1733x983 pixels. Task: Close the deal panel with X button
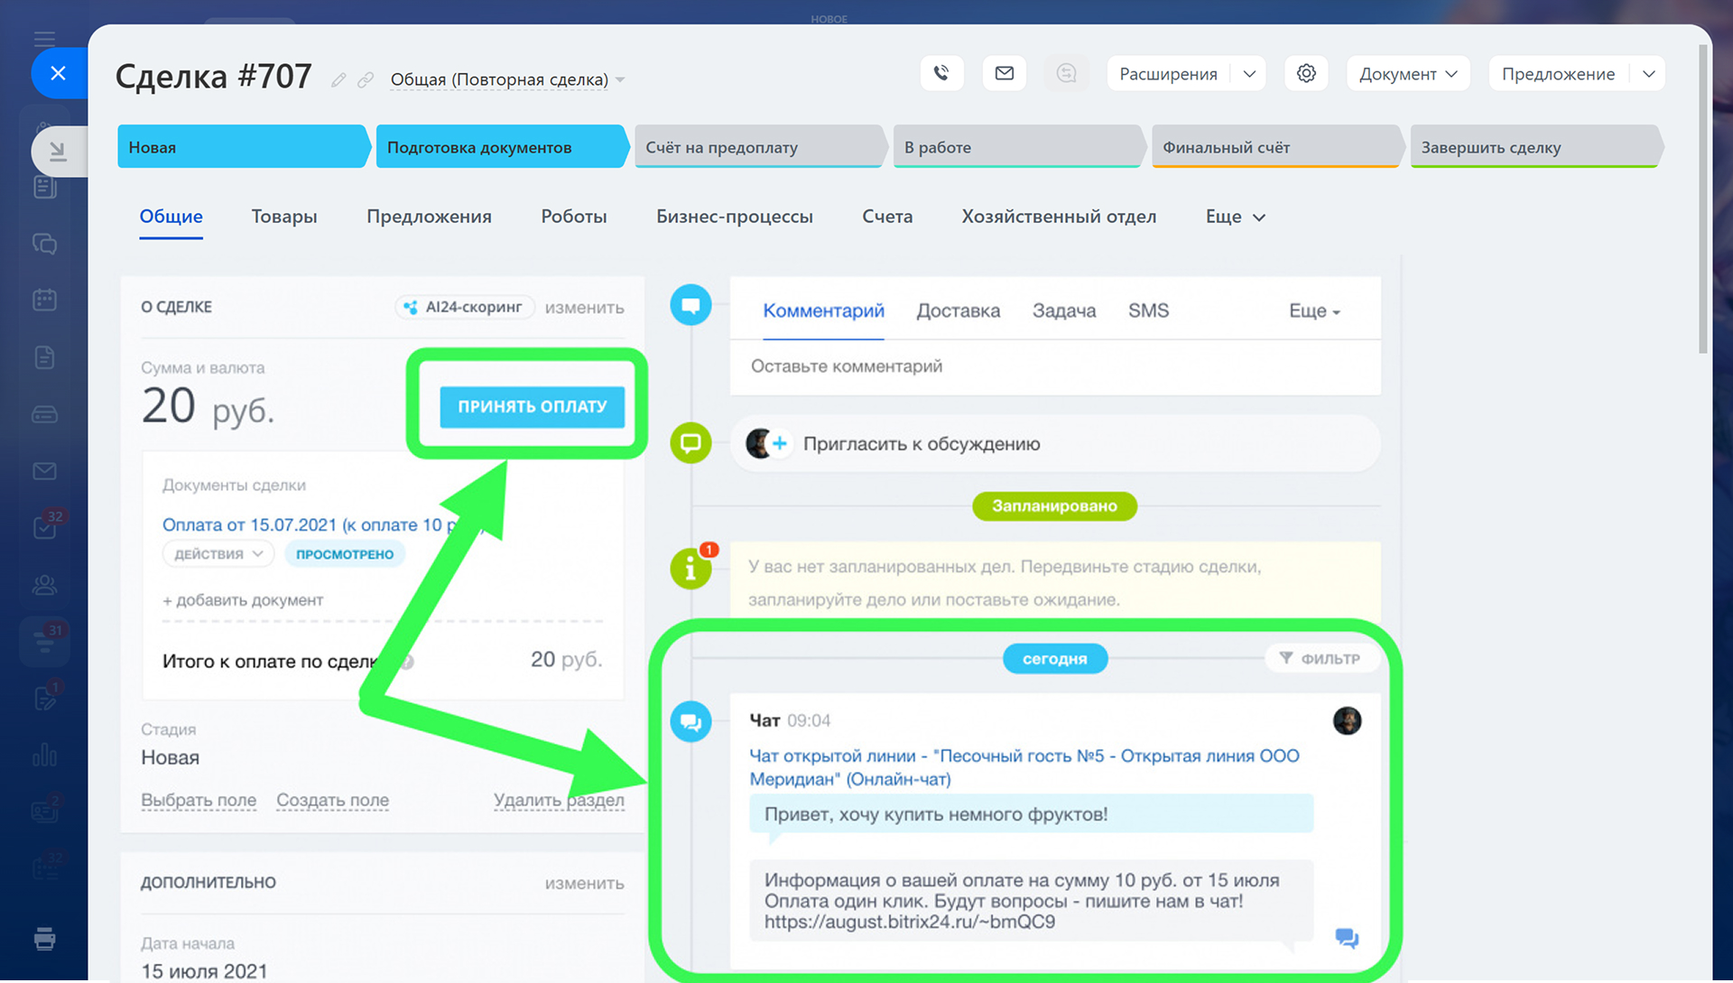click(59, 73)
